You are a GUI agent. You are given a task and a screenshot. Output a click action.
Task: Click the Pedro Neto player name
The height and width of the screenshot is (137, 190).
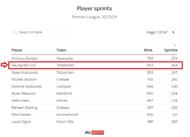tap(20, 101)
